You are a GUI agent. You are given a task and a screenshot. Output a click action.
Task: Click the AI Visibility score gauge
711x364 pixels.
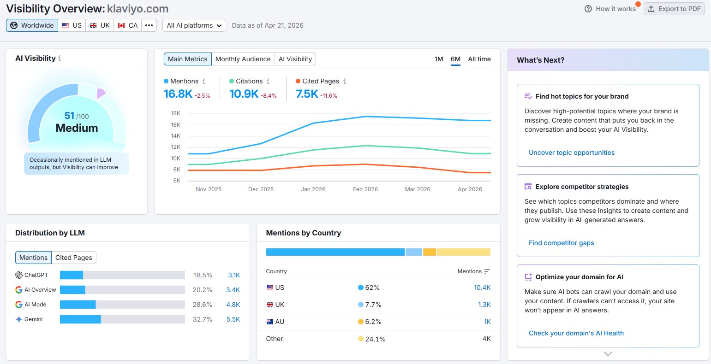[x=77, y=114]
